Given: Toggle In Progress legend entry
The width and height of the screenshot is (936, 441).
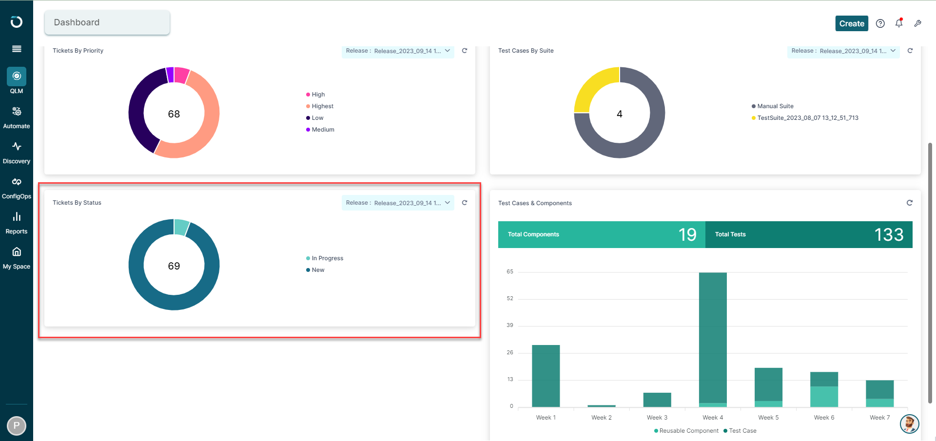Looking at the screenshot, I should [325, 258].
